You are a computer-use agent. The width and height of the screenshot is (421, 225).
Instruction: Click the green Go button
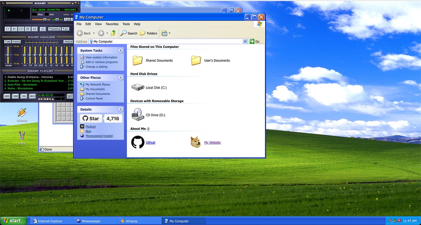255,42
